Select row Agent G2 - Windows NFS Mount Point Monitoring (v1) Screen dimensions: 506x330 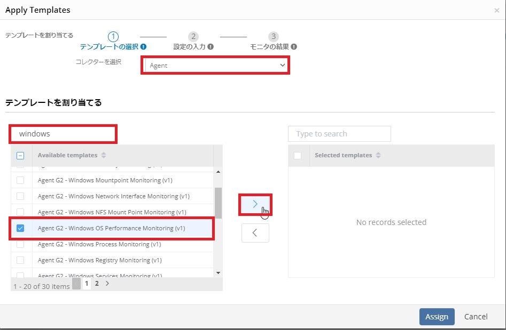112,212
